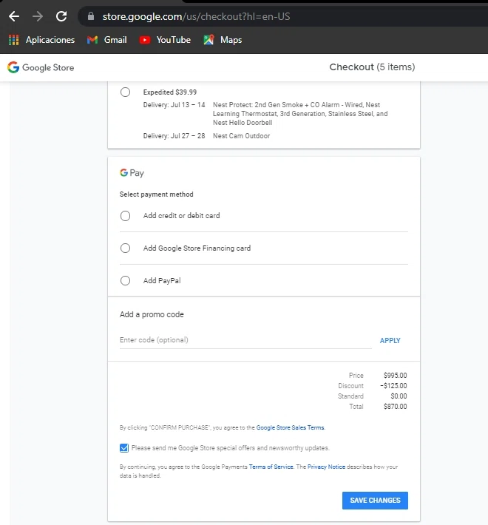
Task: Uncheck the special offers updates checkbox
Action: [x=124, y=448]
